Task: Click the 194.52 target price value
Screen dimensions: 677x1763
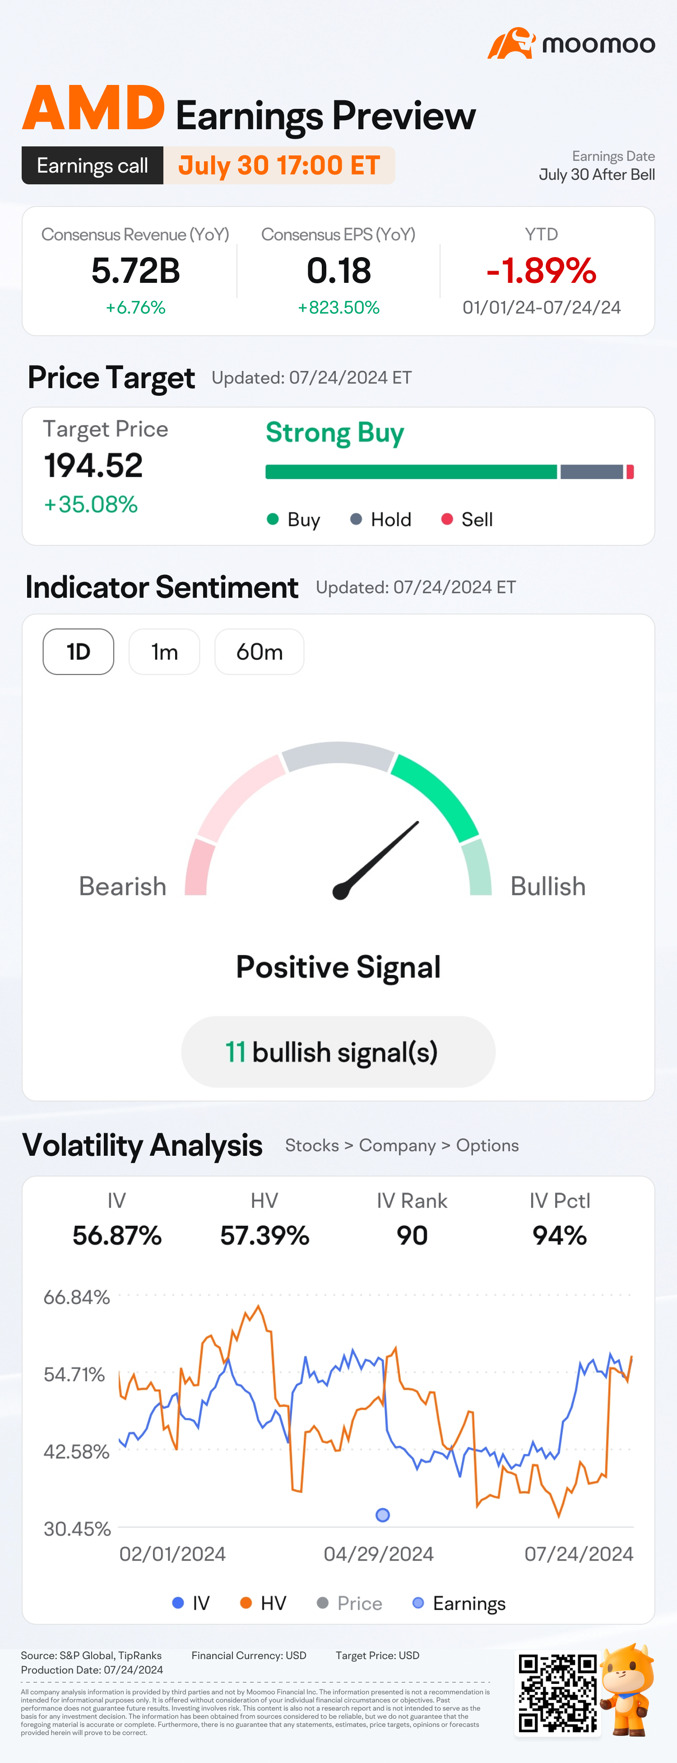Action: click(94, 465)
